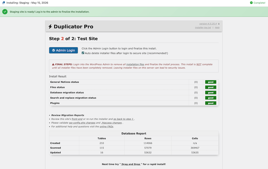This screenshot has height=169, width=268.
Task: Click good badge for Database migration status
Action: point(211,93)
